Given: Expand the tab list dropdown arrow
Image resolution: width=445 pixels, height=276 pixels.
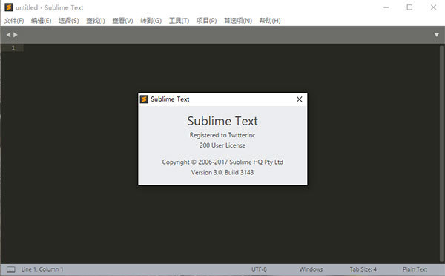Looking at the screenshot, I should tap(437, 35).
